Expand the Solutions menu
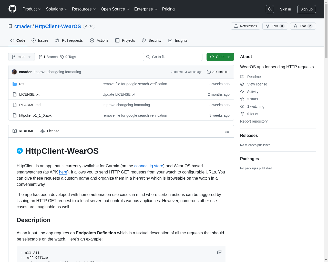 [57, 9]
